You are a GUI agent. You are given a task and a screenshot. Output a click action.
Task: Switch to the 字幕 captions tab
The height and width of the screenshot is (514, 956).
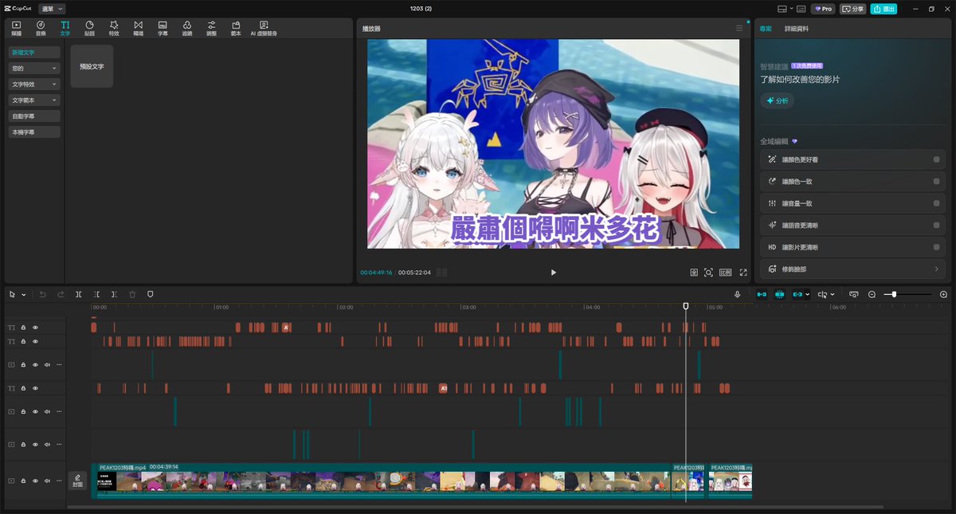point(163,29)
